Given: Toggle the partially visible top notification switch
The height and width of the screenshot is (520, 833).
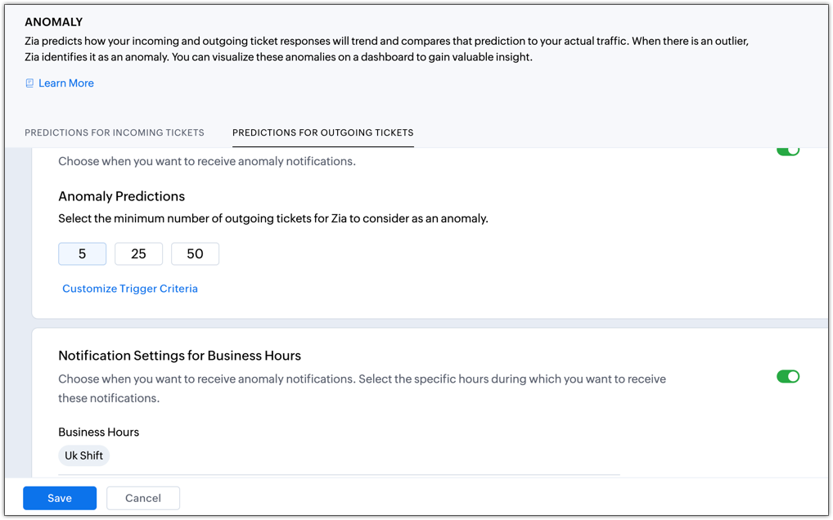Looking at the screenshot, I should [787, 151].
